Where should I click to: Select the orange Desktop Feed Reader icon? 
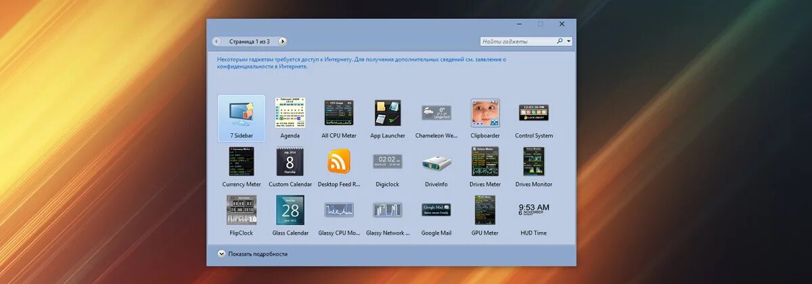(339, 161)
